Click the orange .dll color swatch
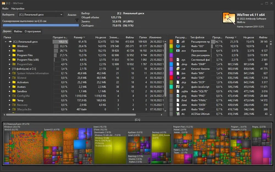Screen dimensions: 275x172 click(x=171, y=42)
